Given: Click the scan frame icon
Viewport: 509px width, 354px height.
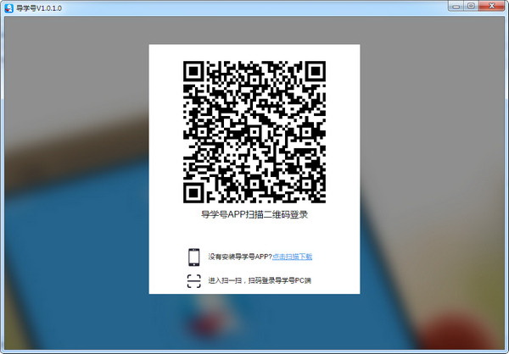Looking at the screenshot, I should tap(194, 281).
